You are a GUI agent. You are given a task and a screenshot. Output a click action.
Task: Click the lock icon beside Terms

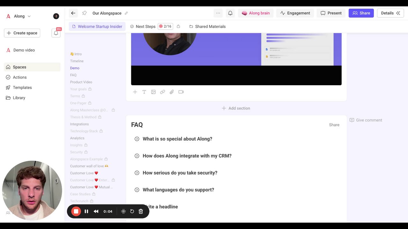(83, 96)
